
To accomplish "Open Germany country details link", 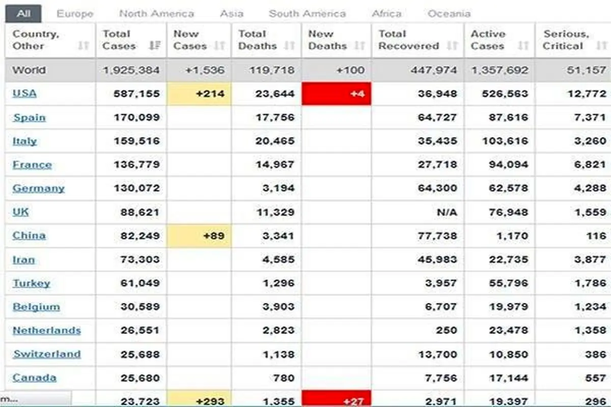I will 38,188.
